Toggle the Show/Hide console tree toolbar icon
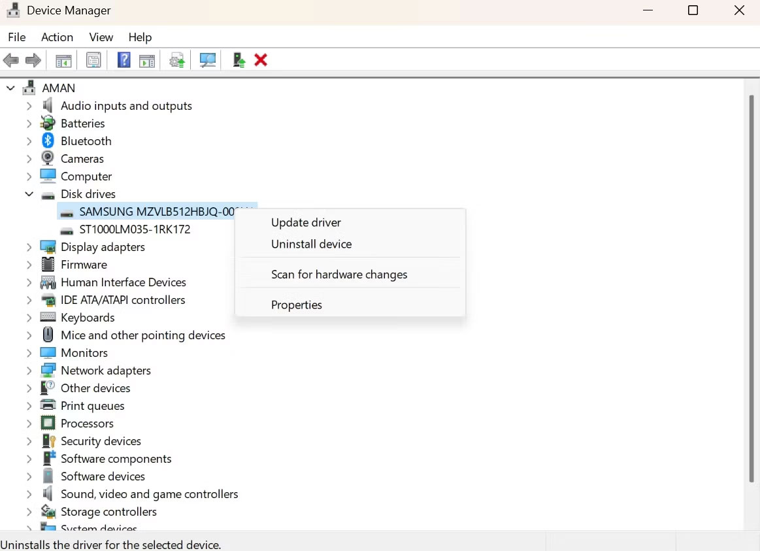This screenshot has width=760, height=551. [63, 59]
